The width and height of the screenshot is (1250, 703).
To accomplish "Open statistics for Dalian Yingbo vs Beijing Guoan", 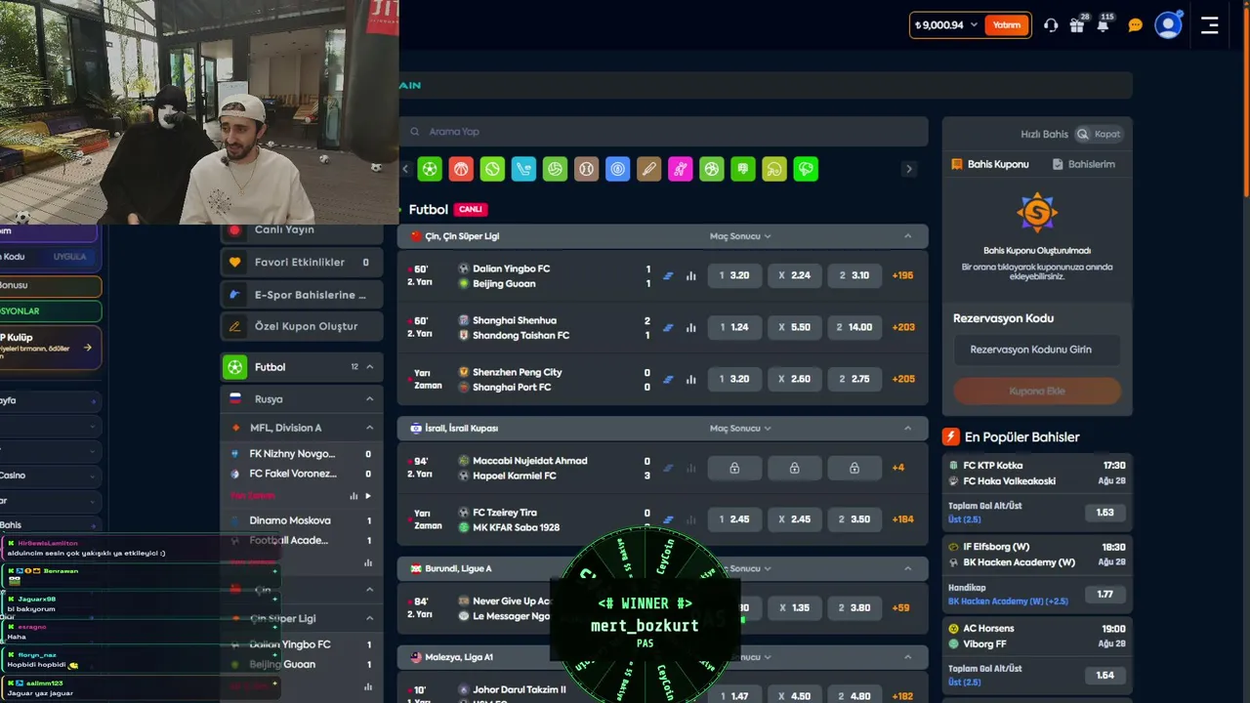I will pyautogui.click(x=691, y=276).
